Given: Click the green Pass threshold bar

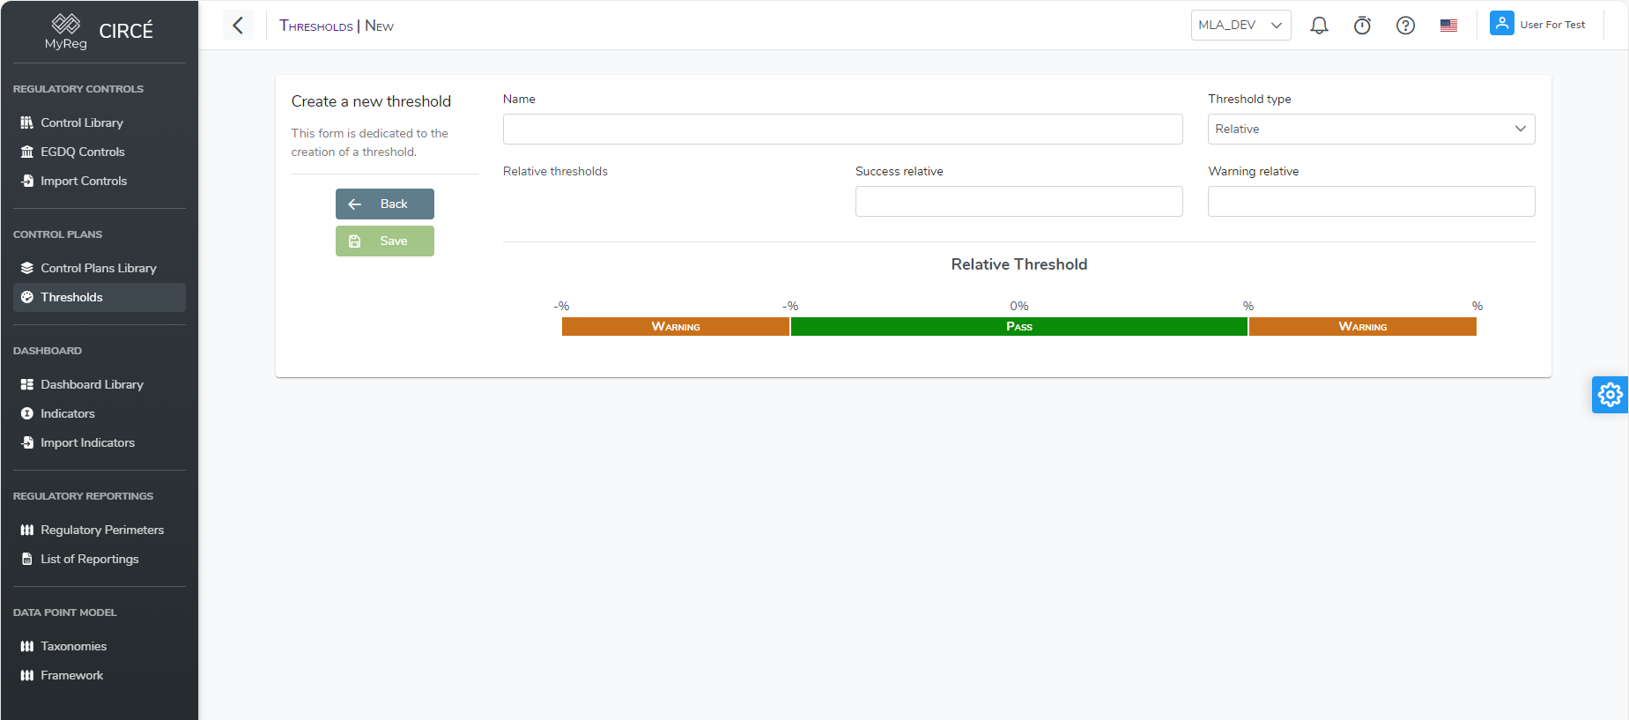Looking at the screenshot, I should 1018,327.
